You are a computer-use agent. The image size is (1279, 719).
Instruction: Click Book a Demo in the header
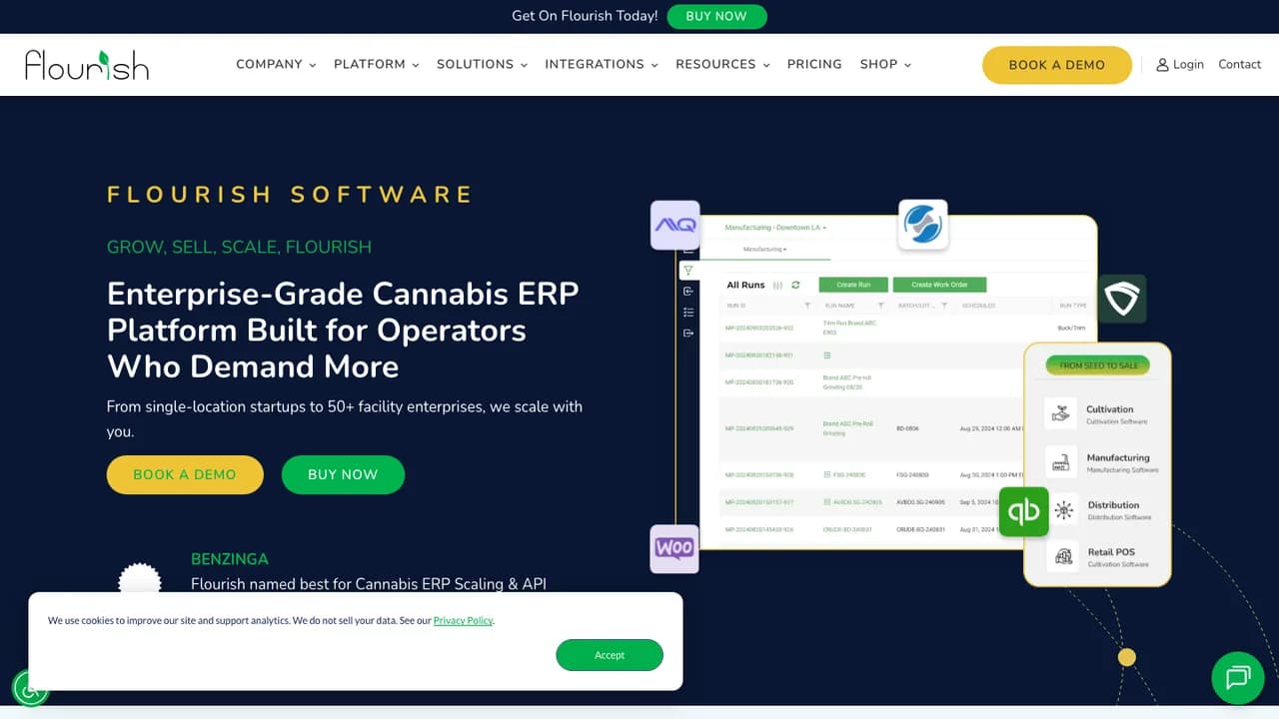coord(1057,65)
